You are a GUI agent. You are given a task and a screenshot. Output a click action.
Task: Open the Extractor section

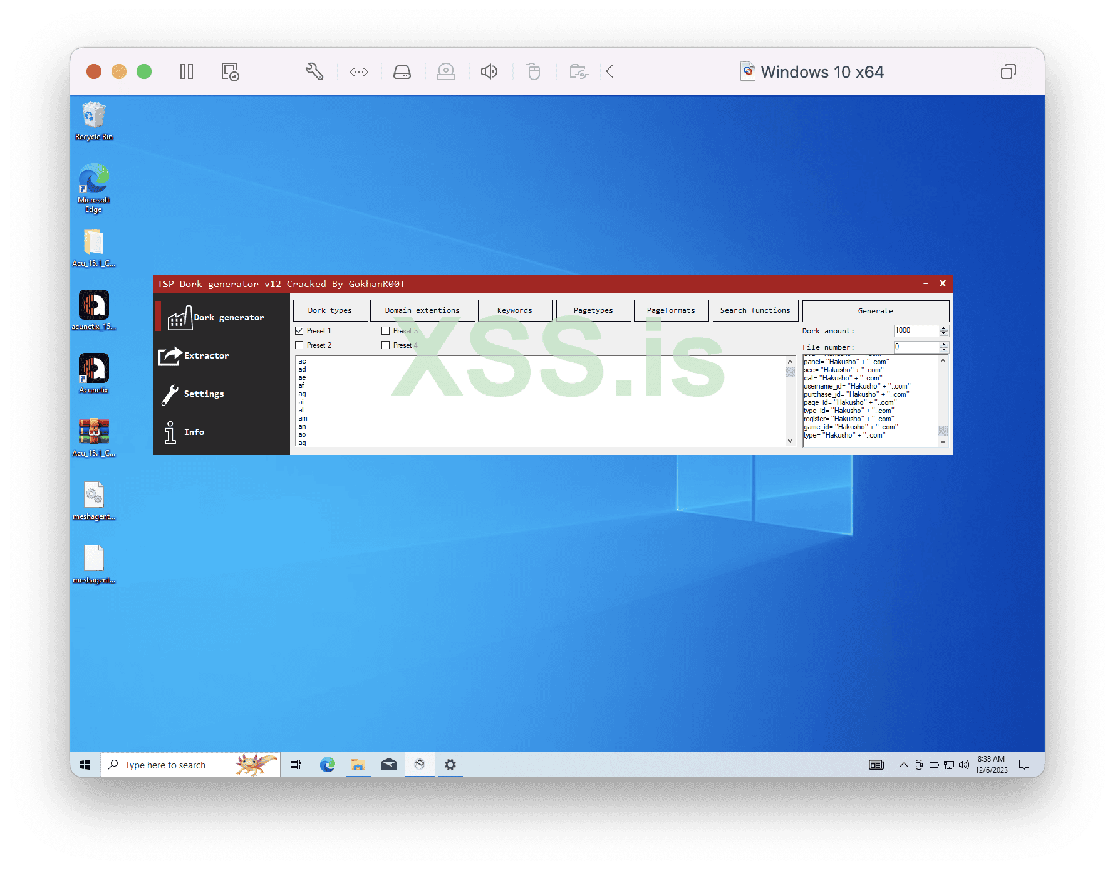click(194, 355)
